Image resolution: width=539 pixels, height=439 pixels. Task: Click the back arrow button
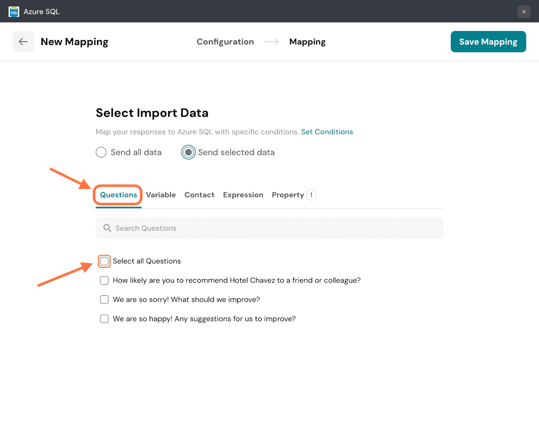(23, 42)
